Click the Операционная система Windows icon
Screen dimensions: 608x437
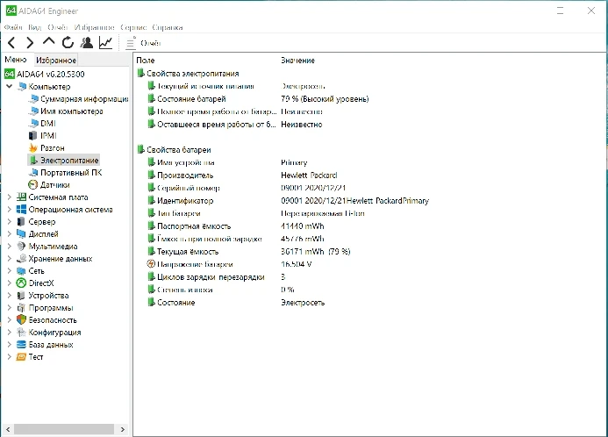tap(21, 210)
